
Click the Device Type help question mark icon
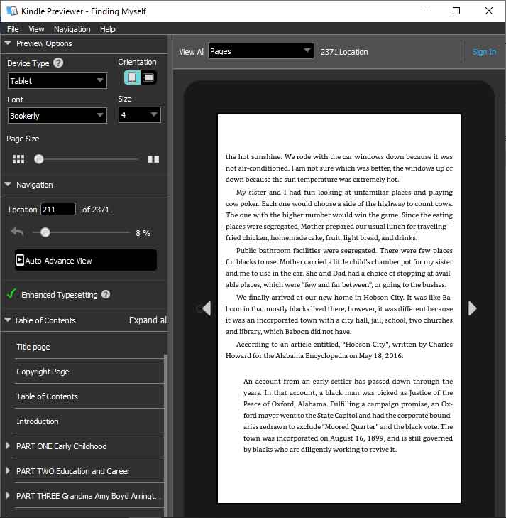[x=58, y=63]
